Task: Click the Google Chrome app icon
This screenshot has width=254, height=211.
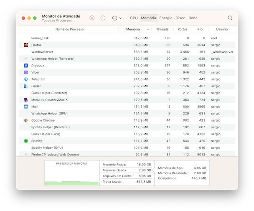Action: tap(26, 120)
